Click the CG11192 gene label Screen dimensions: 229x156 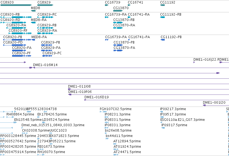tap(168, 2)
